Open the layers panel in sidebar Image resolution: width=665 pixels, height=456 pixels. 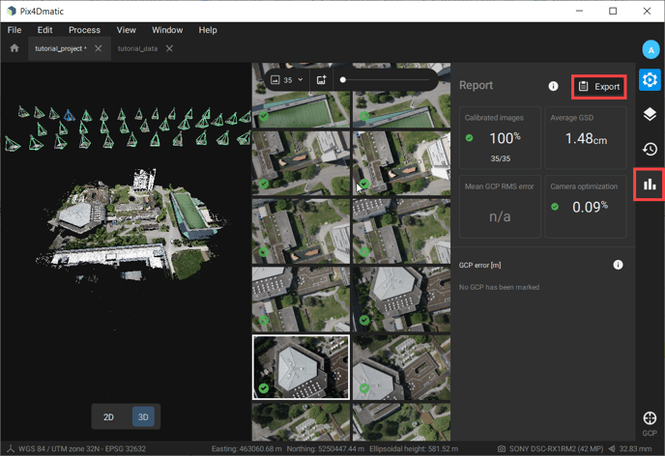(x=650, y=115)
